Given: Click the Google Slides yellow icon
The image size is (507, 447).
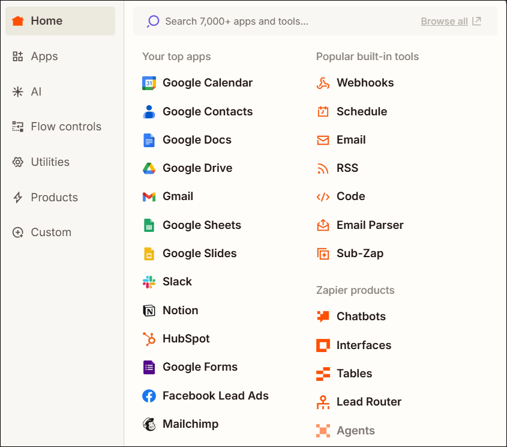Looking at the screenshot, I should 149,254.
